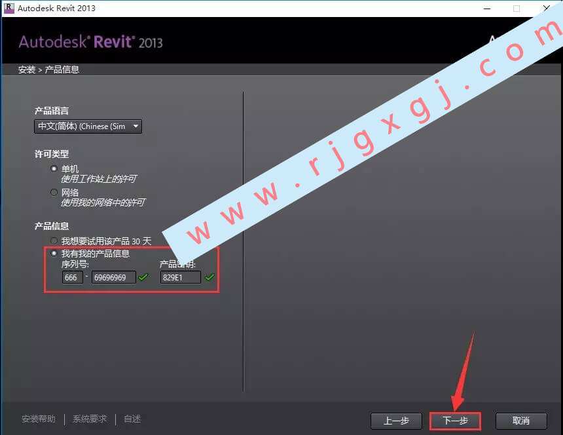Click the 使用我的网络中的许可 description text
This screenshot has height=435, width=563.
103,202
